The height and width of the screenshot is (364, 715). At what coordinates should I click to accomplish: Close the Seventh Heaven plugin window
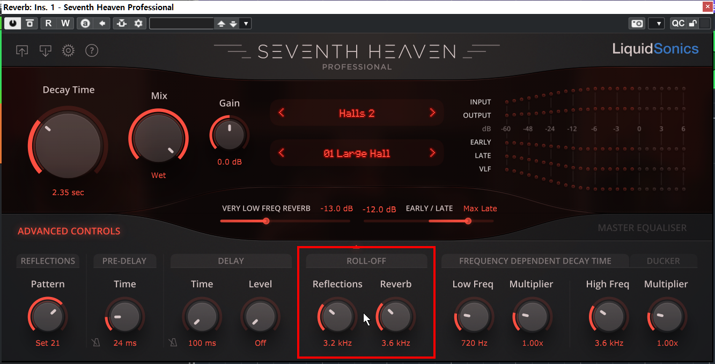(x=708, y=7)
